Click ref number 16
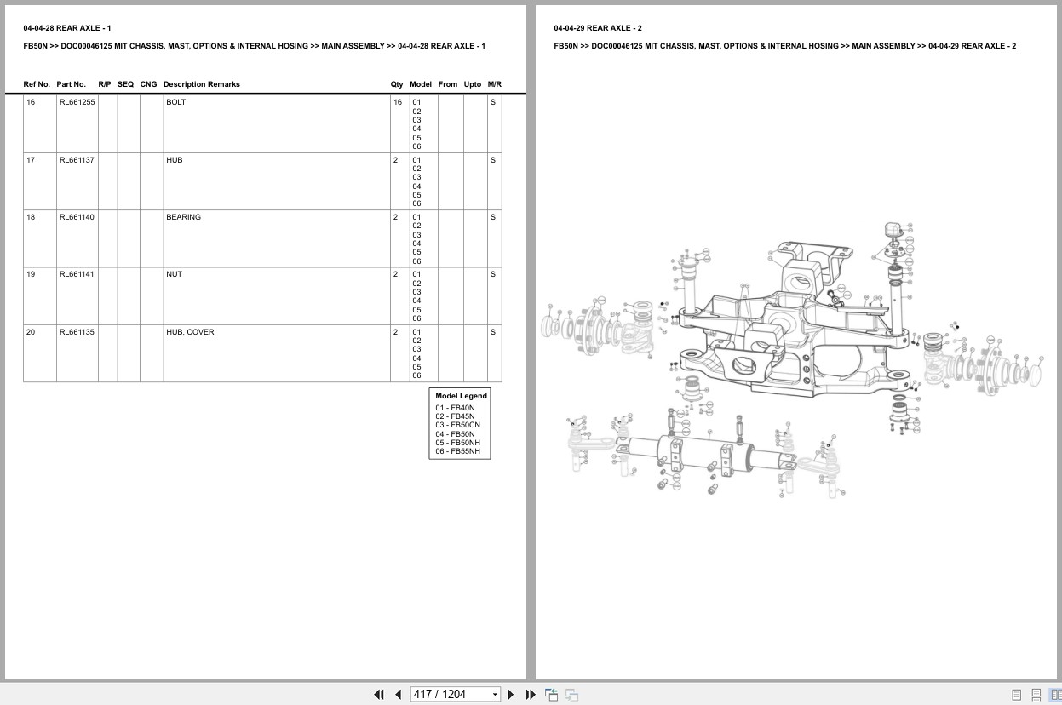Viewport: 1062px width, 705px height. (x=31, y=102)
